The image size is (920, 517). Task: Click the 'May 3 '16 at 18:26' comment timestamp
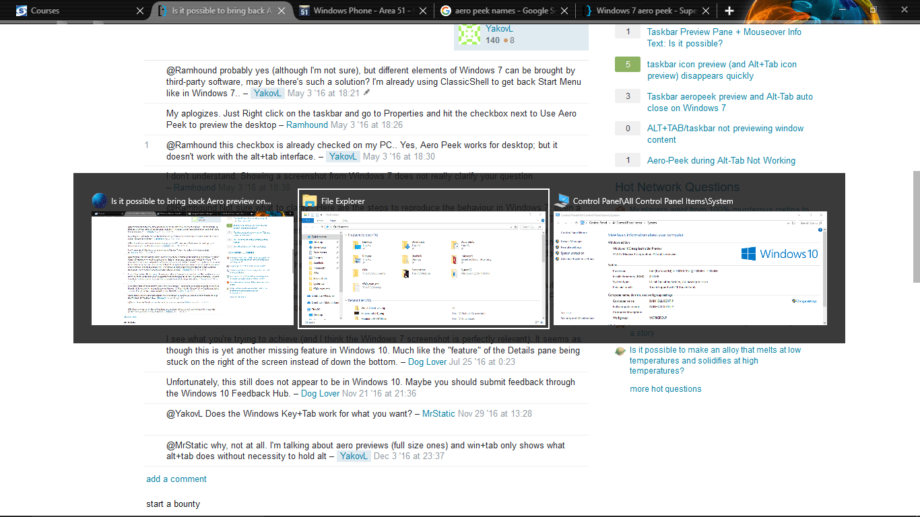pyautogui.click(x=366, y=125)
